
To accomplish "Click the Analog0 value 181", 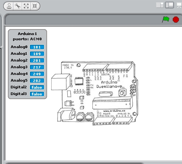I will coord(37,47).
